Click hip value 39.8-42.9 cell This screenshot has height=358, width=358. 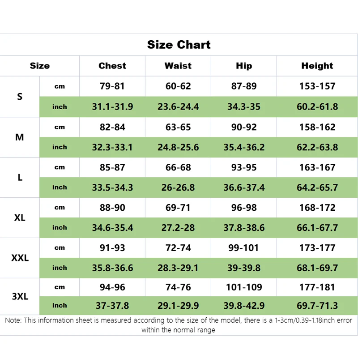pyautogui.click(x=244, y=306)
